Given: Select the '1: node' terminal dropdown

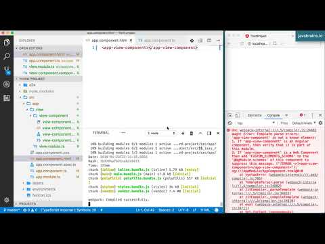Looking at the screenshot, I should [161, 134].
